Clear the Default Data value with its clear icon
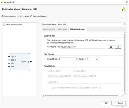Image resolution: width=129 pixels, height=108 pixels. [77, 59]
